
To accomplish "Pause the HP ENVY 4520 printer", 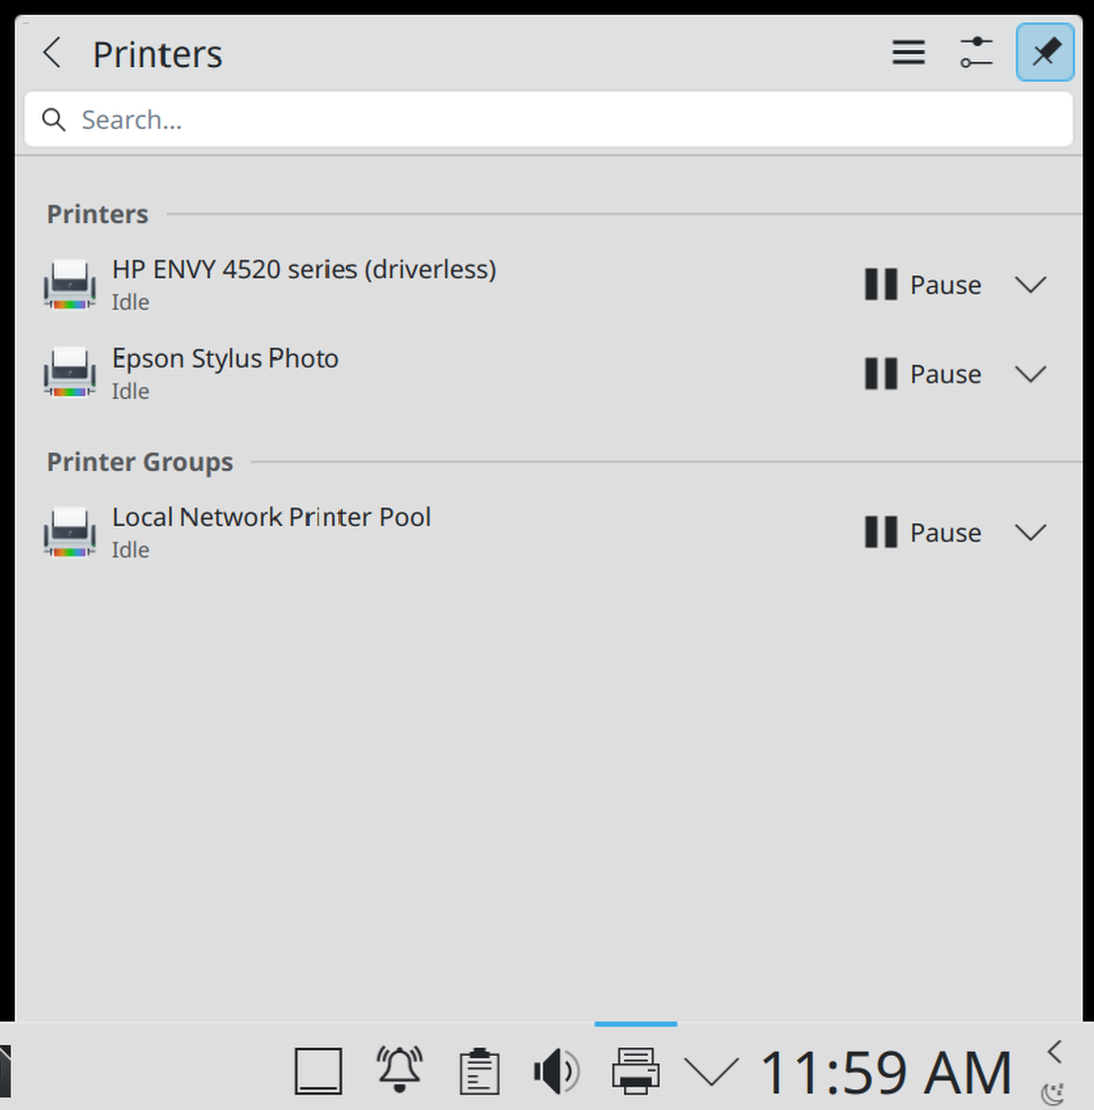I will pos(923,285).
